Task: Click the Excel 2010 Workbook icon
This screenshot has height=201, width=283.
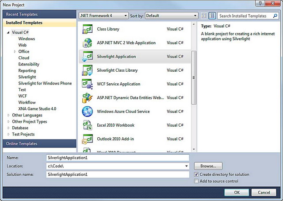Action: [x=88, y=125]
